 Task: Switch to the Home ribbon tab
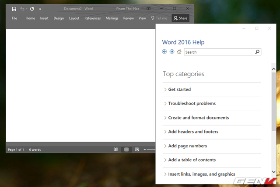(x=30, y=18)
